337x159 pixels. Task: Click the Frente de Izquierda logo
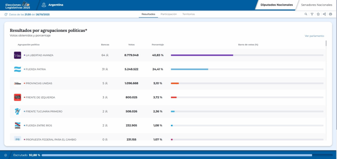(17, 97)
